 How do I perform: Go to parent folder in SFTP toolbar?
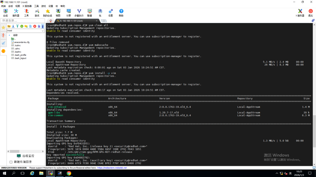pos(9,26)
